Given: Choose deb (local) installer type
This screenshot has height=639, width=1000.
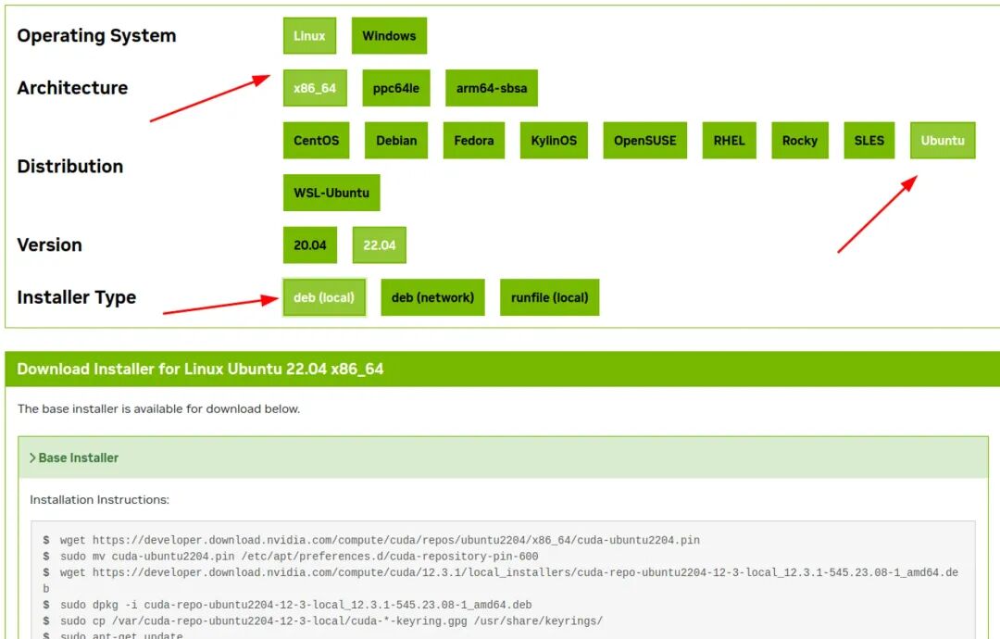Looking at the screenshot, I should (324, 297).
